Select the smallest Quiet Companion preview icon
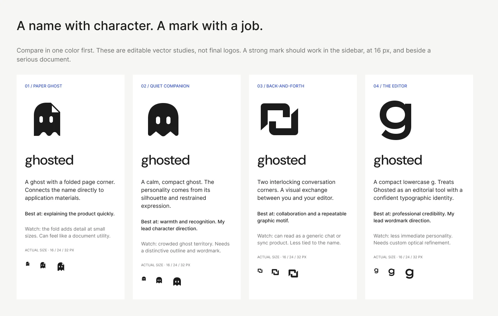The width and height of the screenshot is (498, 316). point(144,279)
